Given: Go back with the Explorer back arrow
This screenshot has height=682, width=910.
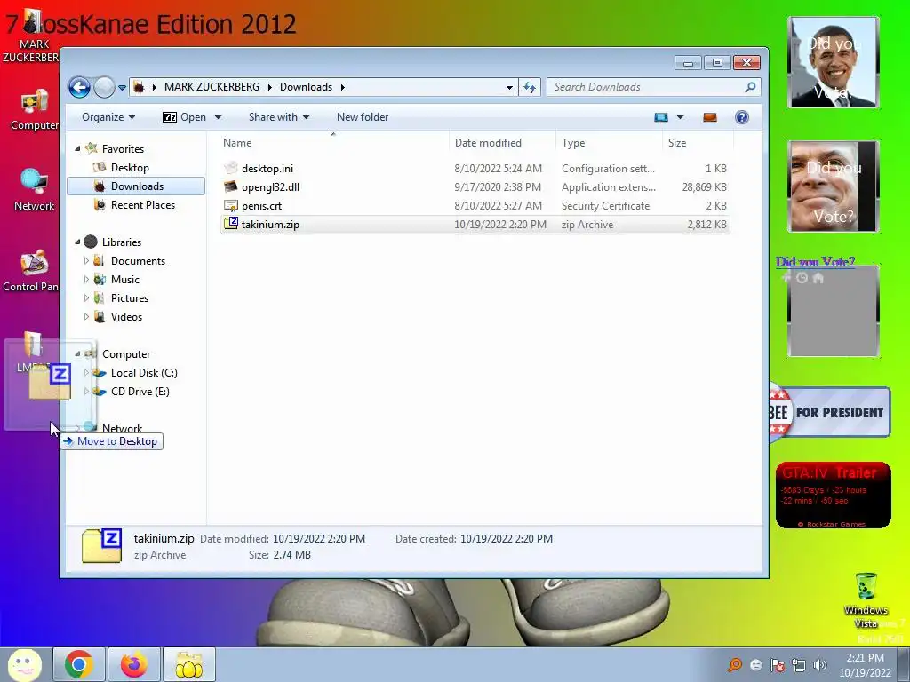Looking at the screenshot, I should click(x=79, y=88).
